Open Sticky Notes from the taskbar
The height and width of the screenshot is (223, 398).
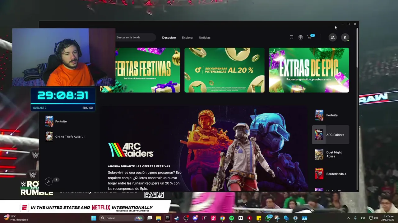[259, 218]
